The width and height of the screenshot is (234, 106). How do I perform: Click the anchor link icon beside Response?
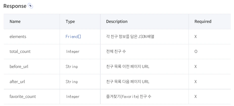pos(30,6)
